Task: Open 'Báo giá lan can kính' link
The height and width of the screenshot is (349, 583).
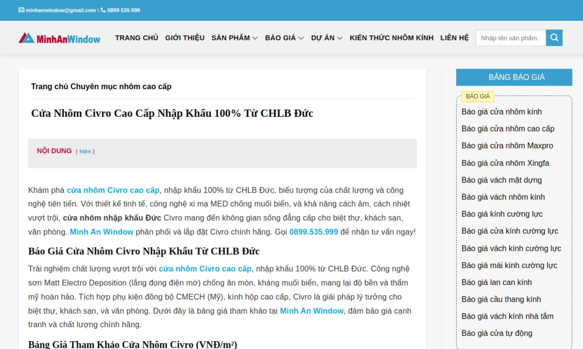Action: tap(496, 283)
